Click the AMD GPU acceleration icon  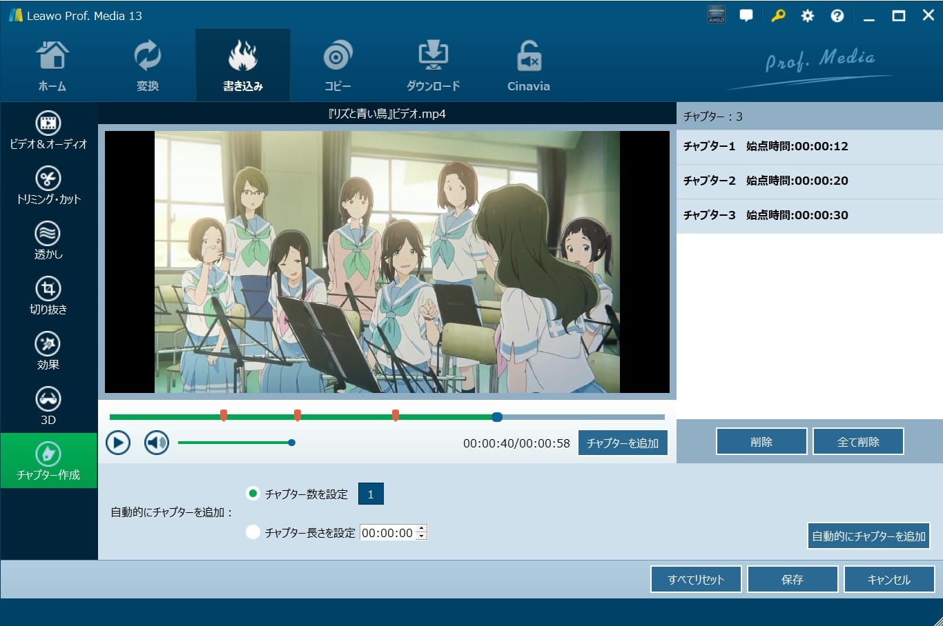pyautogui.click(x=717, y=15)
